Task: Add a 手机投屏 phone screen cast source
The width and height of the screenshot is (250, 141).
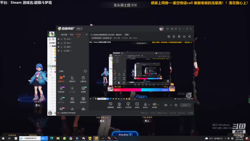Action: pos(128,105)
